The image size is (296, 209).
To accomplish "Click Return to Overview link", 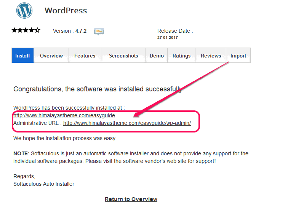I will (131, 199).
